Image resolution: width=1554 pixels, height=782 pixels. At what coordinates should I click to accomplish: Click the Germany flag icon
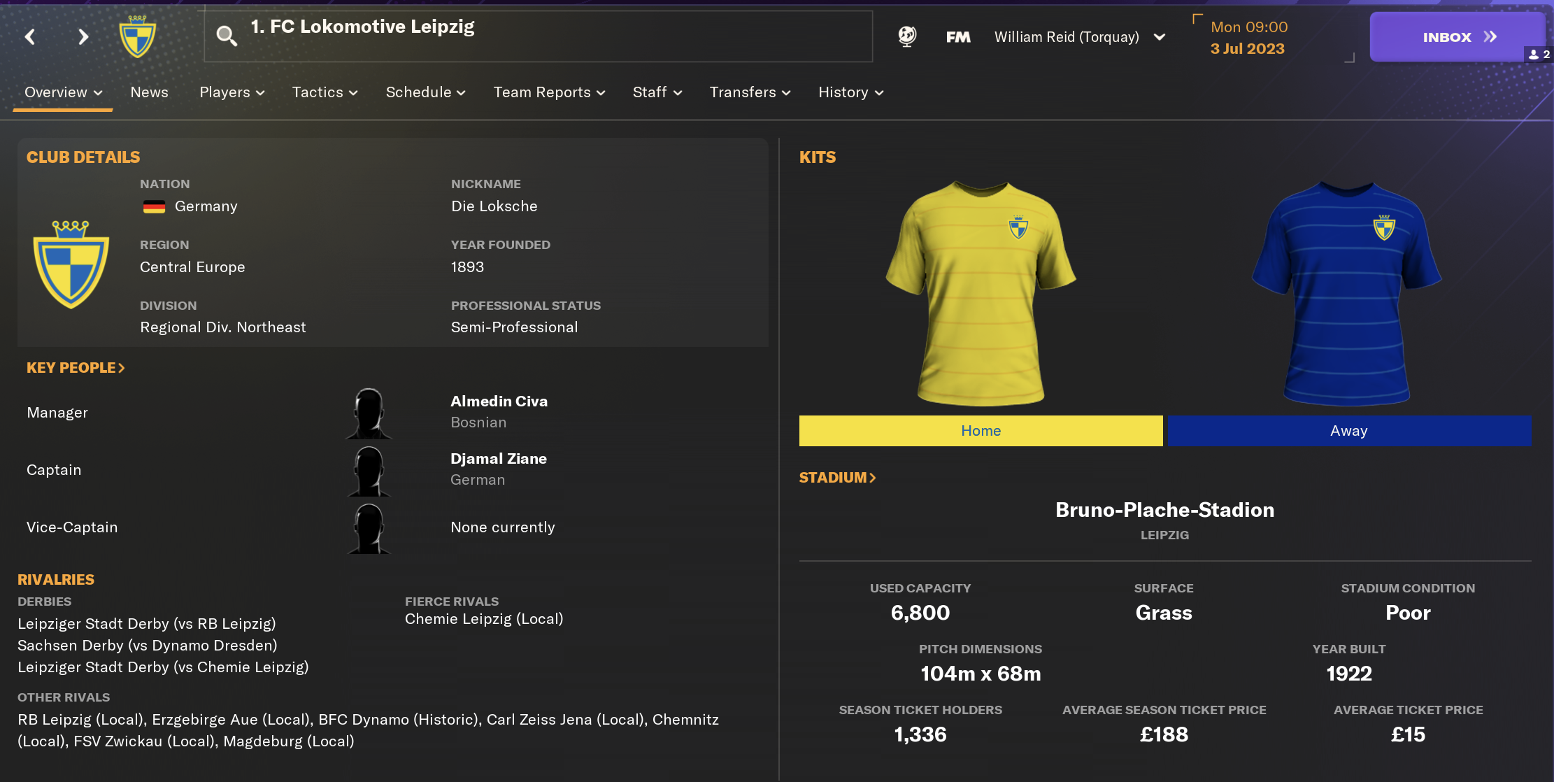click(x=154, y=207)
